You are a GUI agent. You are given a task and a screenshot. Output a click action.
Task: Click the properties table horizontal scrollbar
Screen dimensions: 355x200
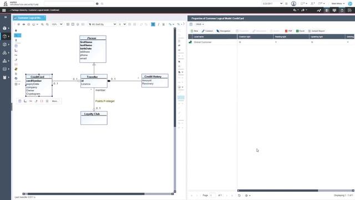point(277,191)
